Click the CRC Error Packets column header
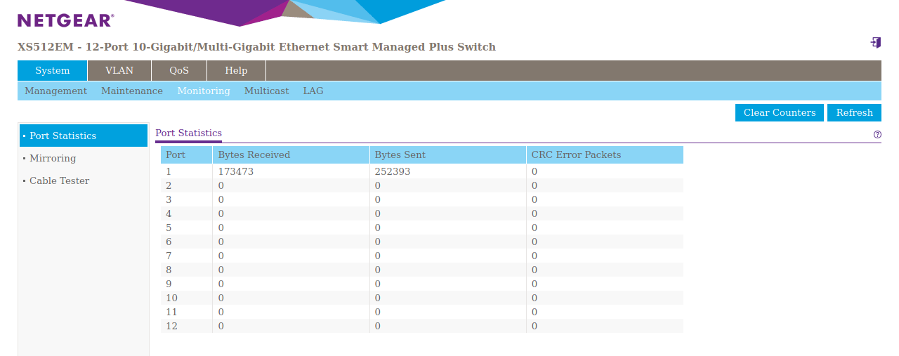Screen dimensions: 899x356 coord(576,154)
